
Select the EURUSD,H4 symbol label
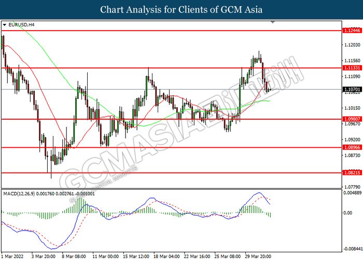(x=21, y=25)
